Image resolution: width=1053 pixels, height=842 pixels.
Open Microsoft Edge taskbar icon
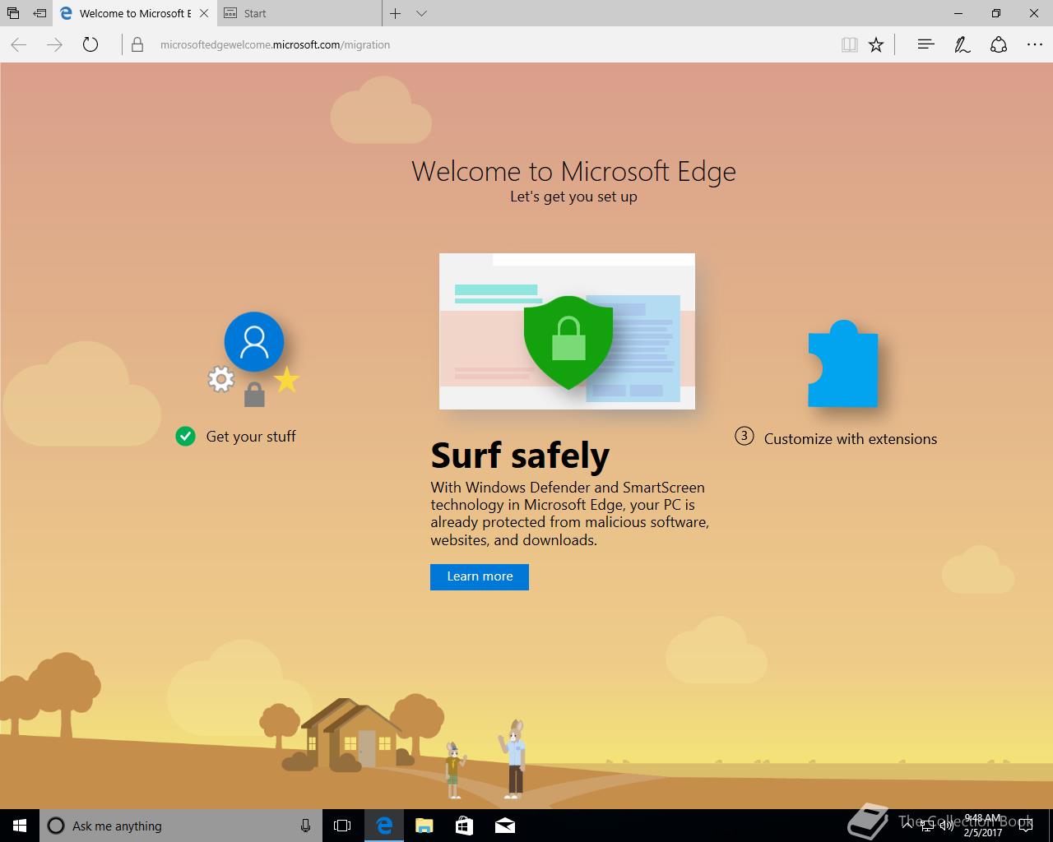[x=384, y=826]
